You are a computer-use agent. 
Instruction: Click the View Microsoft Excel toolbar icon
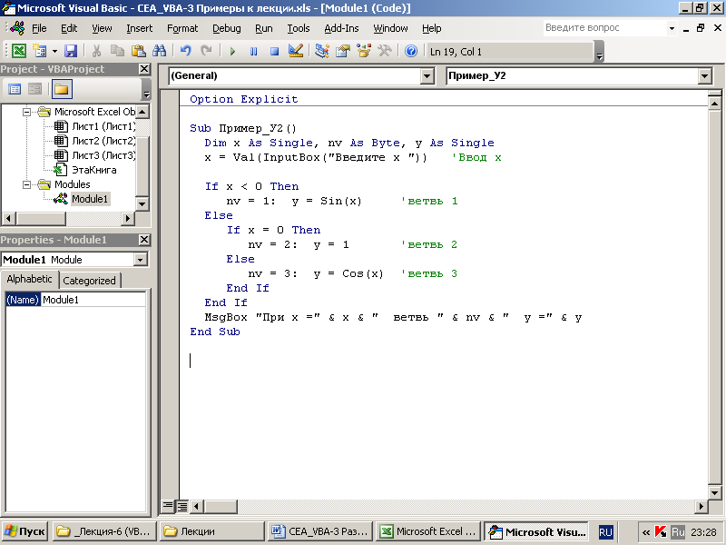tap(19, 51)
